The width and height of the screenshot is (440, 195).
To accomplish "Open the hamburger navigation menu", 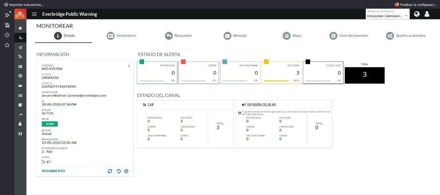I will (x=34, y=14).
